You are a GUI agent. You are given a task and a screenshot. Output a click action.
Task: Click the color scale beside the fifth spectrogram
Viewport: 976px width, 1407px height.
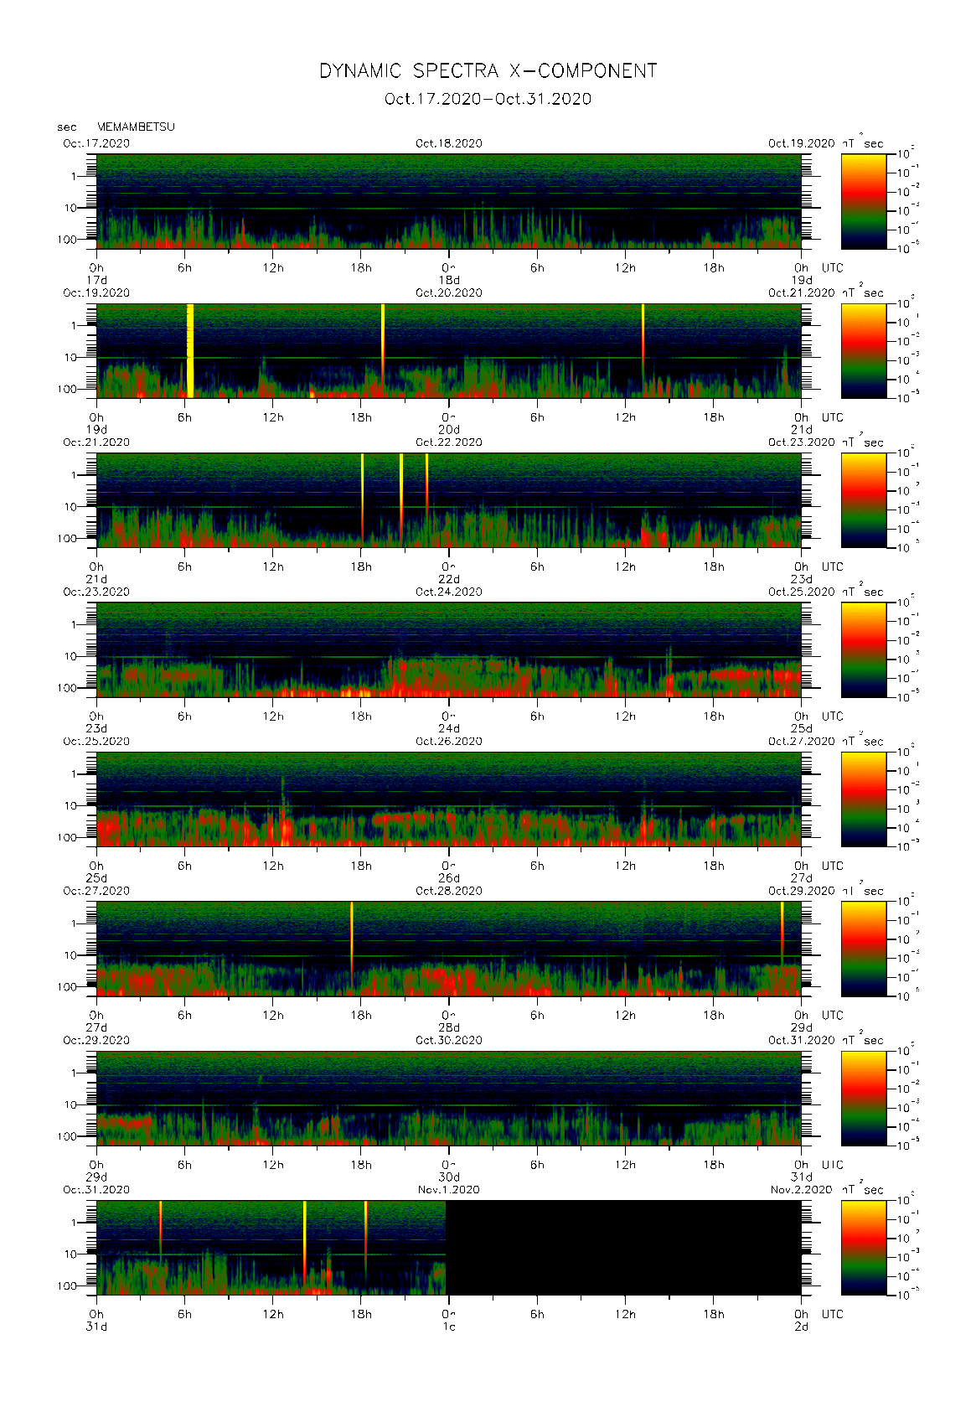coord(863,799)
